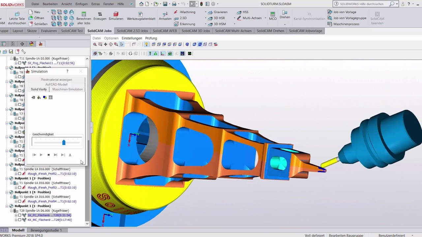Click Job von Vorlage
The height and width of the screenshot is (237, 422).
tap(342, 12)
